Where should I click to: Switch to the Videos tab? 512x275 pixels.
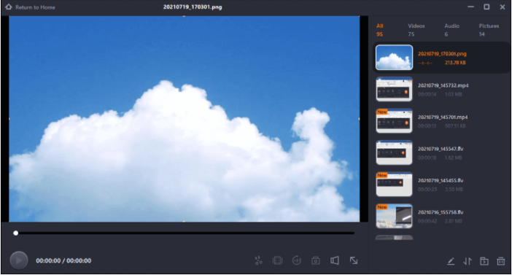click(416, 30)
